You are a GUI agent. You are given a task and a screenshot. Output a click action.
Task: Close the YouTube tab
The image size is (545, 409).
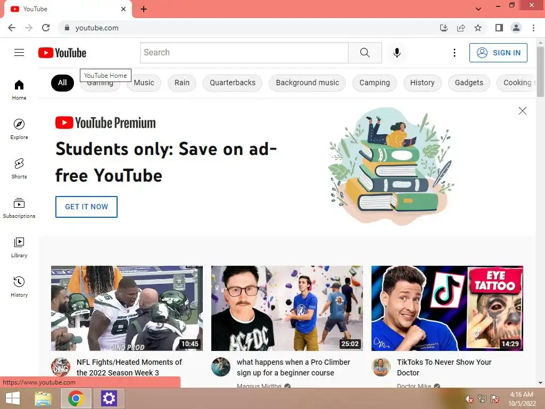pyautogui.click(x=123, y=9)
